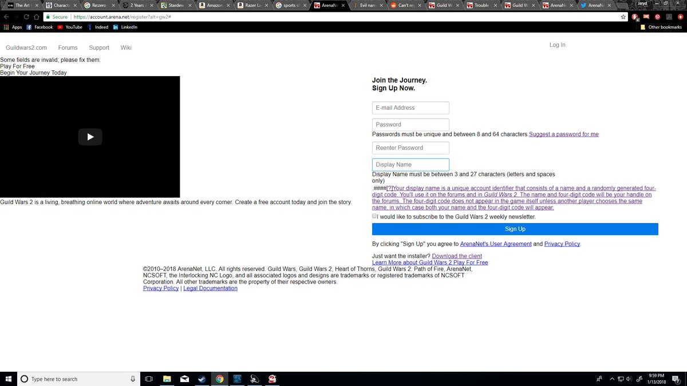The height and width of the screenshot is (386, 687).
Task: Open the LinkedIn bookmark
Action: click(125, 27)
